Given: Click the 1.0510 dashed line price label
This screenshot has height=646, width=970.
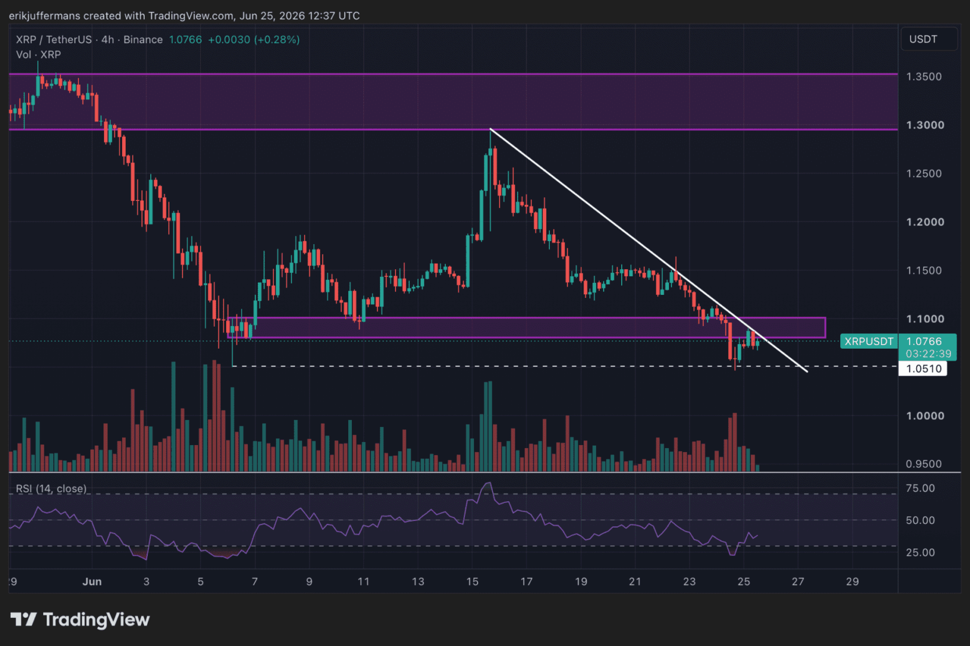Looking at the screenshot, I should (x=923, y=368).
